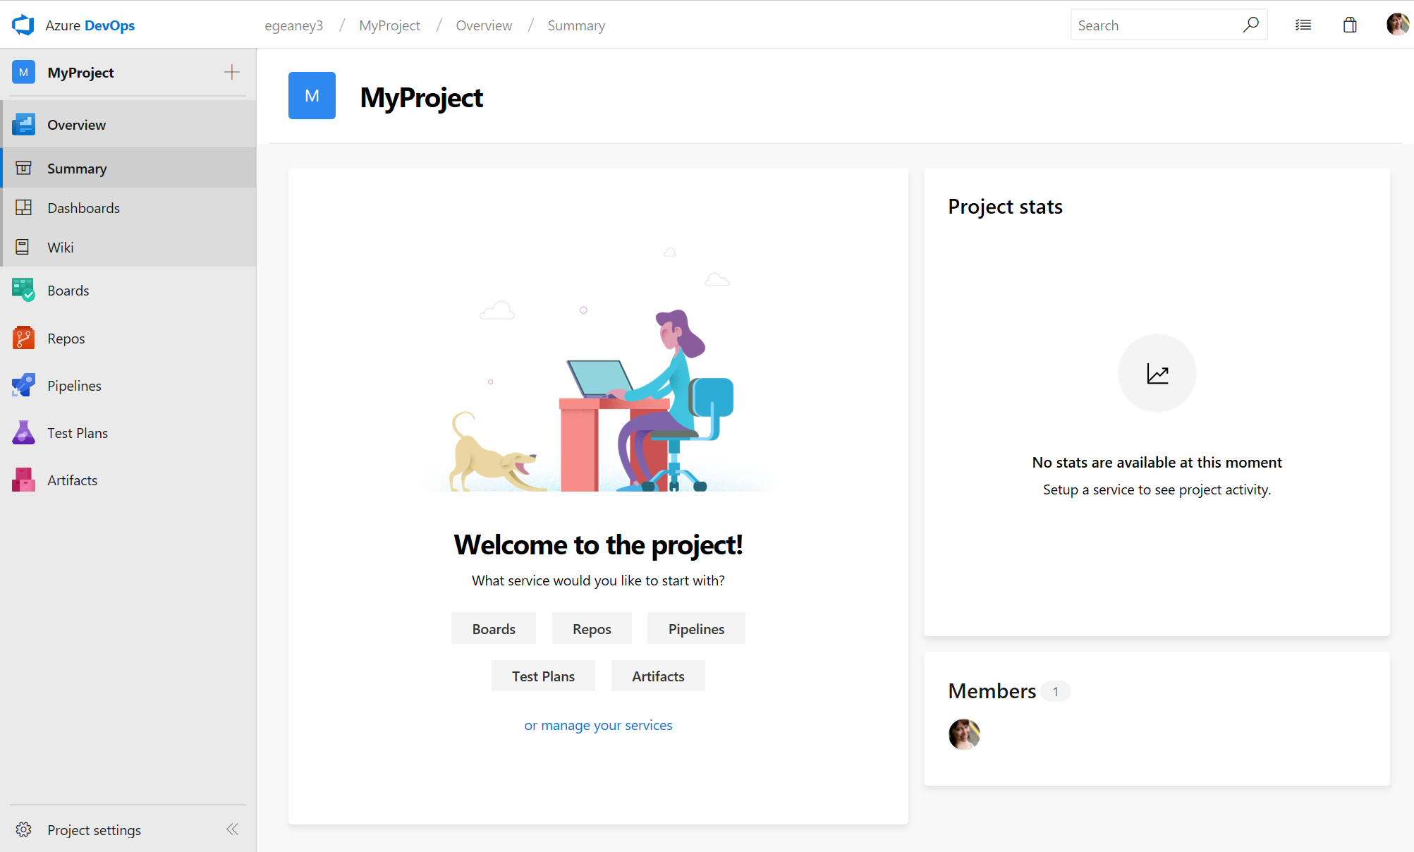
Task: Click the or manage your services link
Action: coord(598,724)
